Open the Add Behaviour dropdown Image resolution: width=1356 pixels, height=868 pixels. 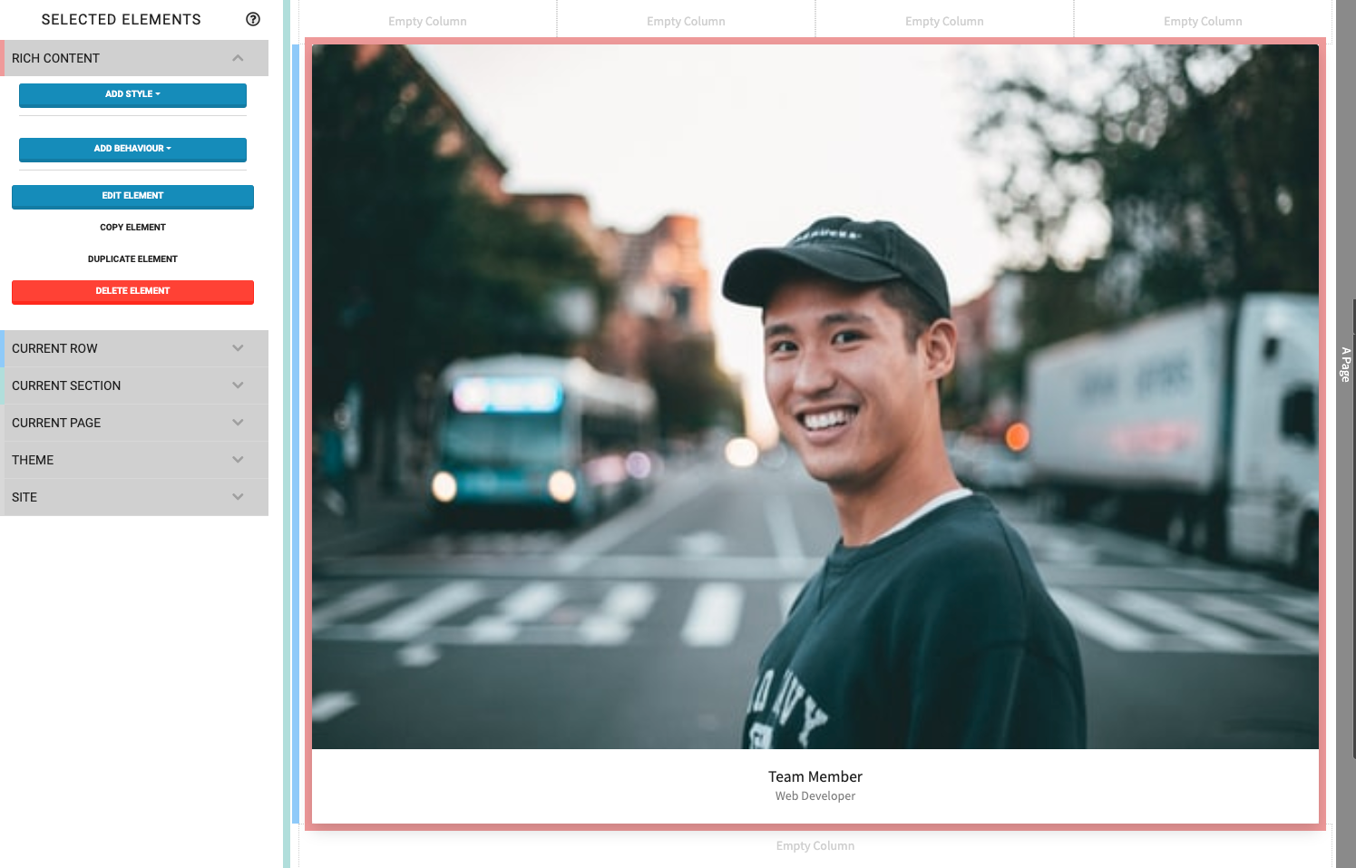pos(132,149)
